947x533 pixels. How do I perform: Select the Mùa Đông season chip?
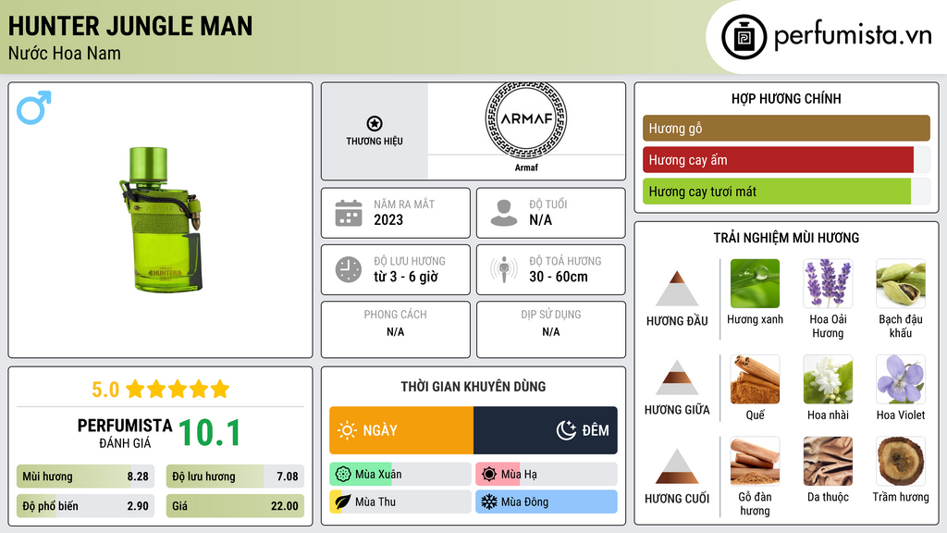click(x=546, y=502)
